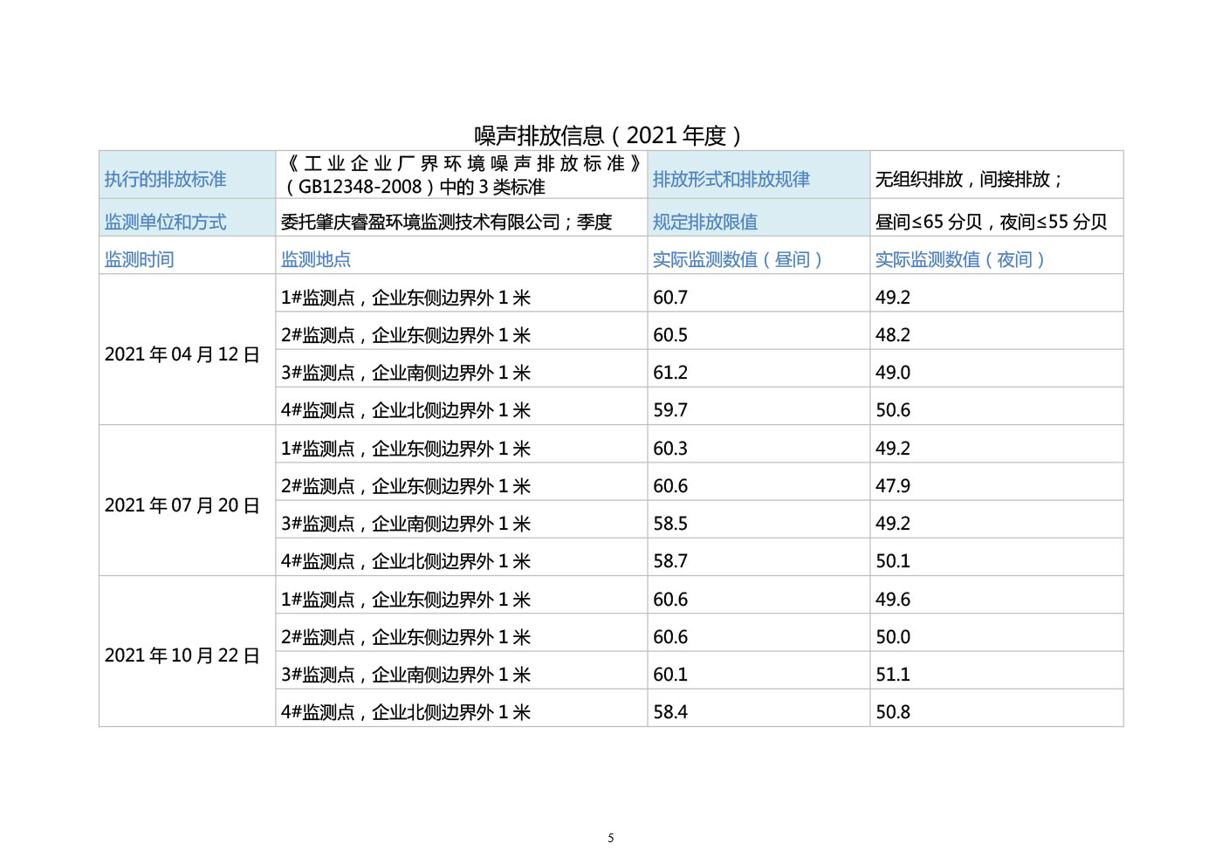Select the 监测地点 column header
The image size is (1222, 864).
coord(462,256)
